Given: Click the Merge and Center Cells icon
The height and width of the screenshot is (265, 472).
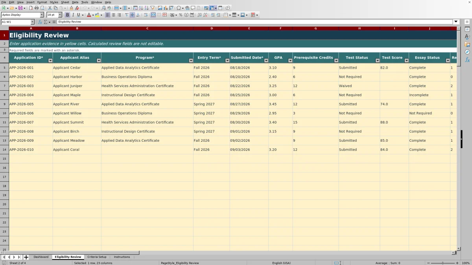Looking at the screenshot, I should tap(153, 15).
